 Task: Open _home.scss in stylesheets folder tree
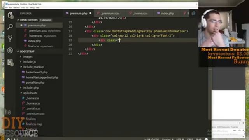pos(33,103)
